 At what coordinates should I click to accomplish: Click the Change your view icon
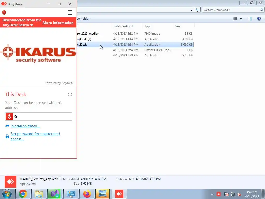click(235, 19)
